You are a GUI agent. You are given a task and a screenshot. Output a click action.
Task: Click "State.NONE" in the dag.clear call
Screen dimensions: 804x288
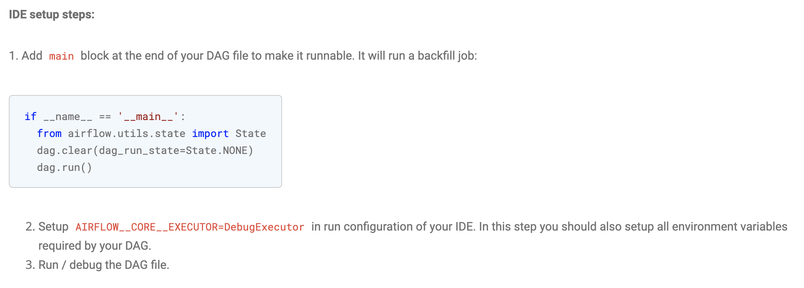point(216,150)
